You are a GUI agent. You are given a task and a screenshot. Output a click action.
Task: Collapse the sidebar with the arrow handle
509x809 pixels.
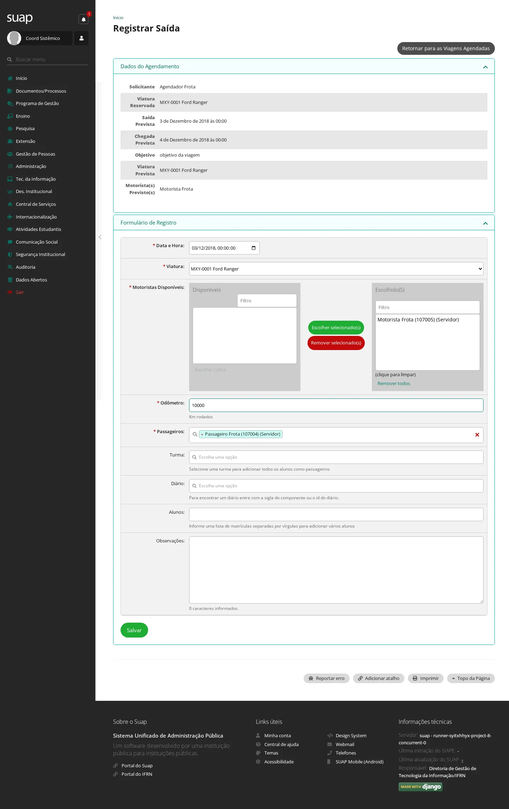[x=100, y=237]
